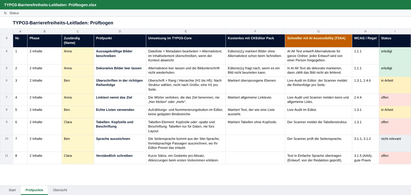Select the Nr. header cell
Screen dimensions: 411x195
tap(20, 41)
